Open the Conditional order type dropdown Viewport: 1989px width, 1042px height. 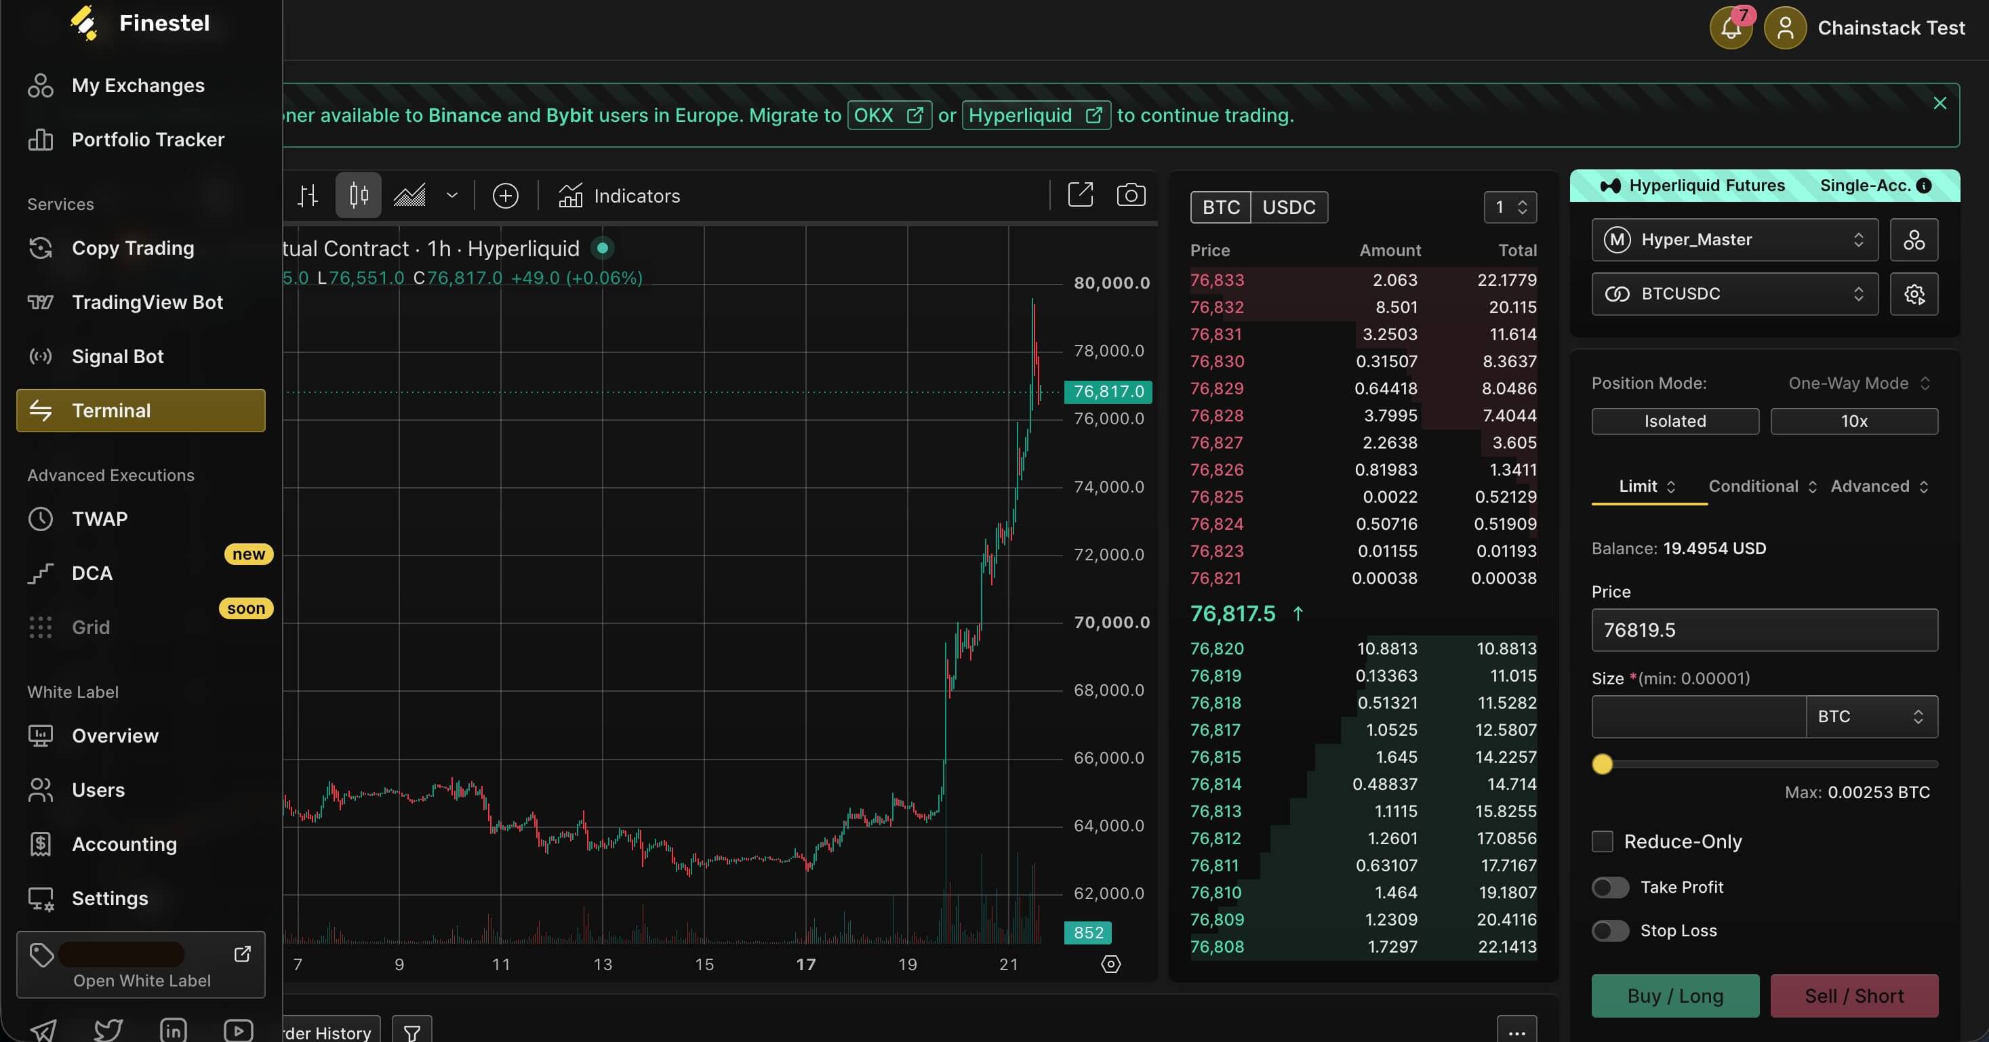click(1762, 486)
